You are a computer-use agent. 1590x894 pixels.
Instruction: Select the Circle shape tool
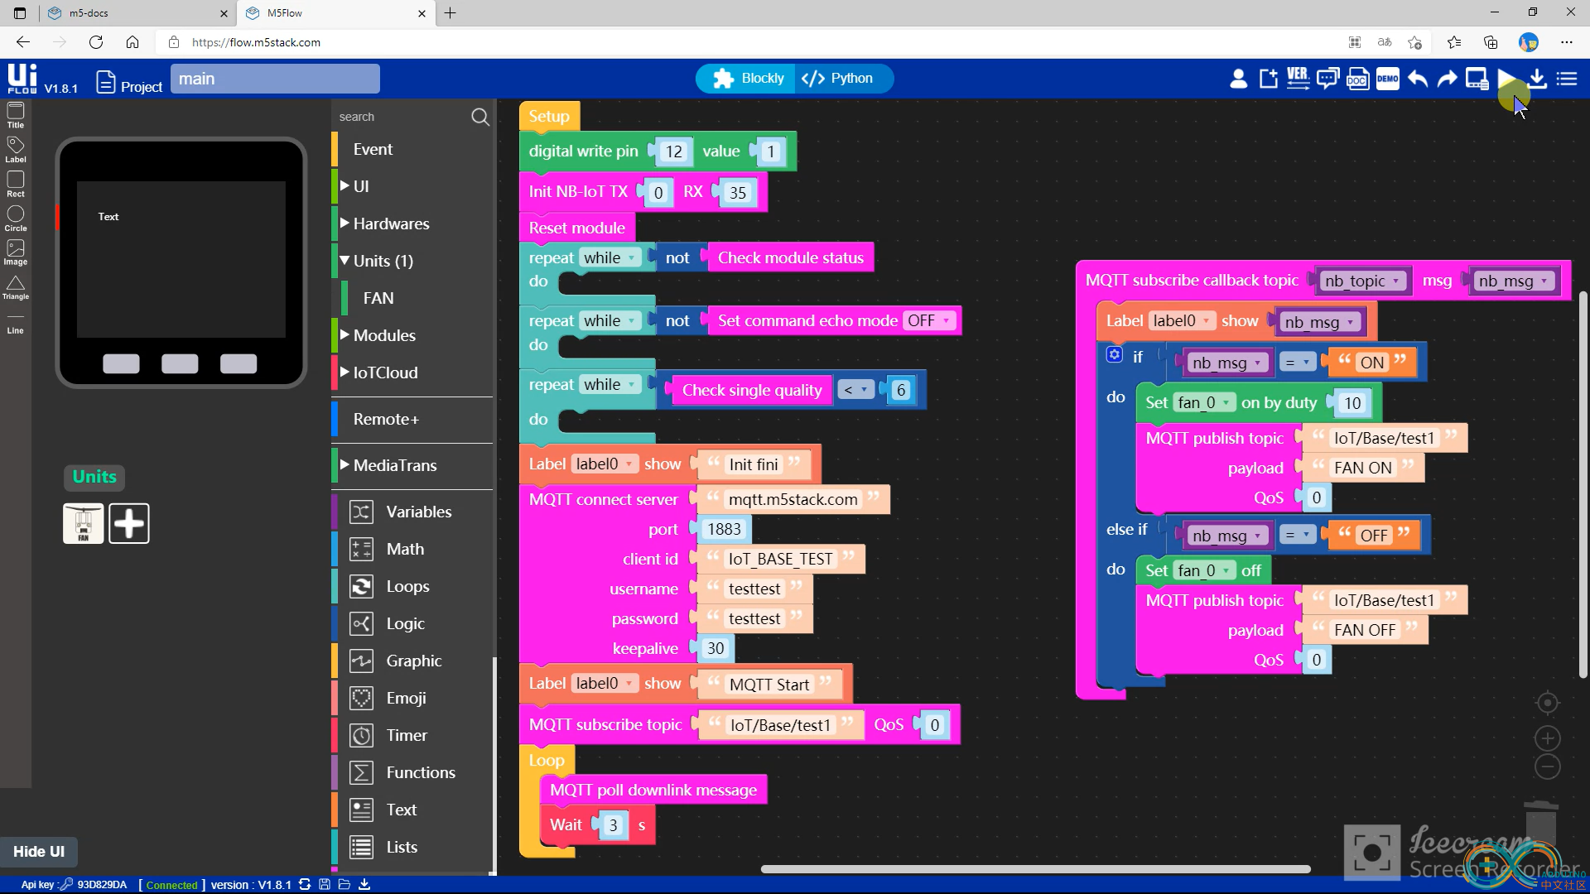pos(16,219)
